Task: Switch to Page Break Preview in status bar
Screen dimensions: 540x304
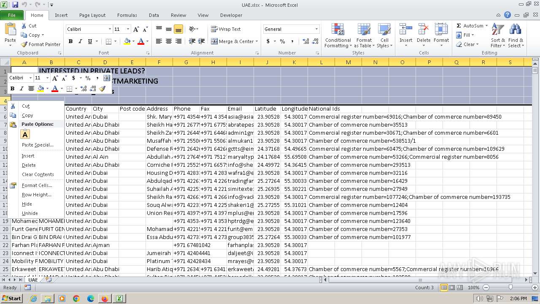Action: click(459, 288)
